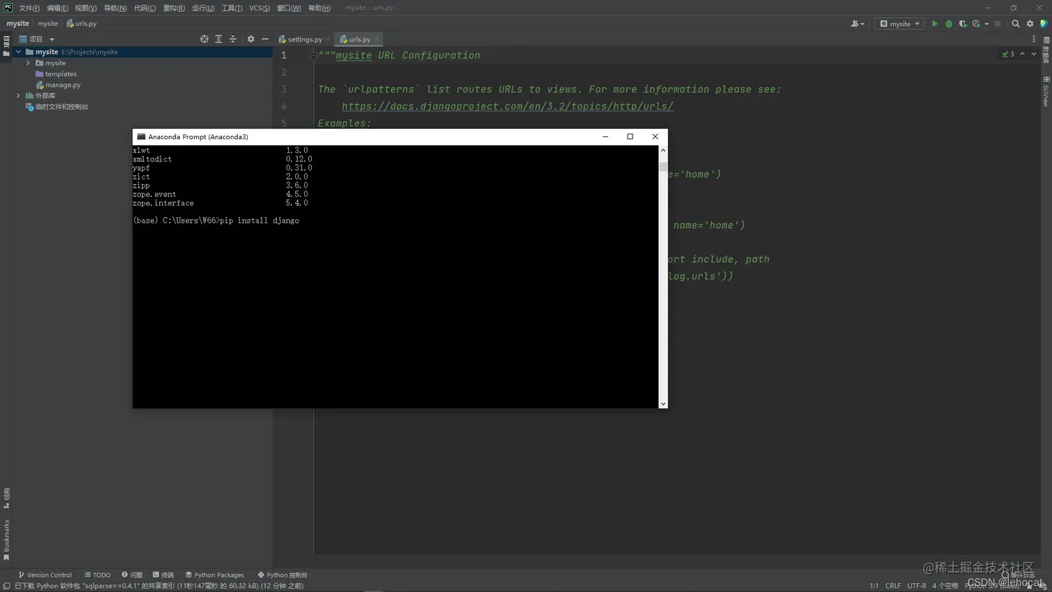Open the Python Packages tool window
Screen dimensions: 1052x592
click(x=214, y=575)
